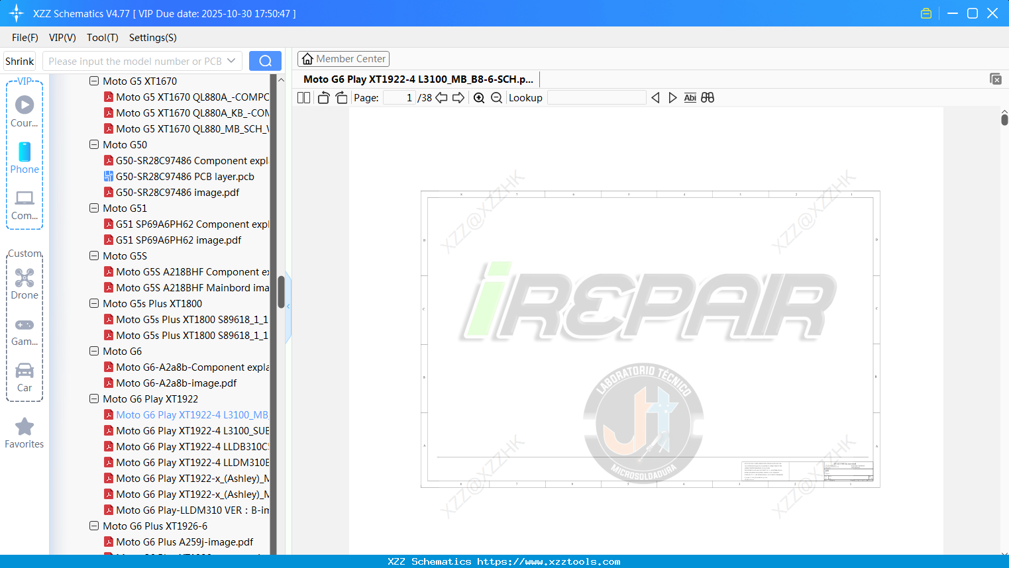
Task: Toggle the Abi text match option
Action: 690,98
